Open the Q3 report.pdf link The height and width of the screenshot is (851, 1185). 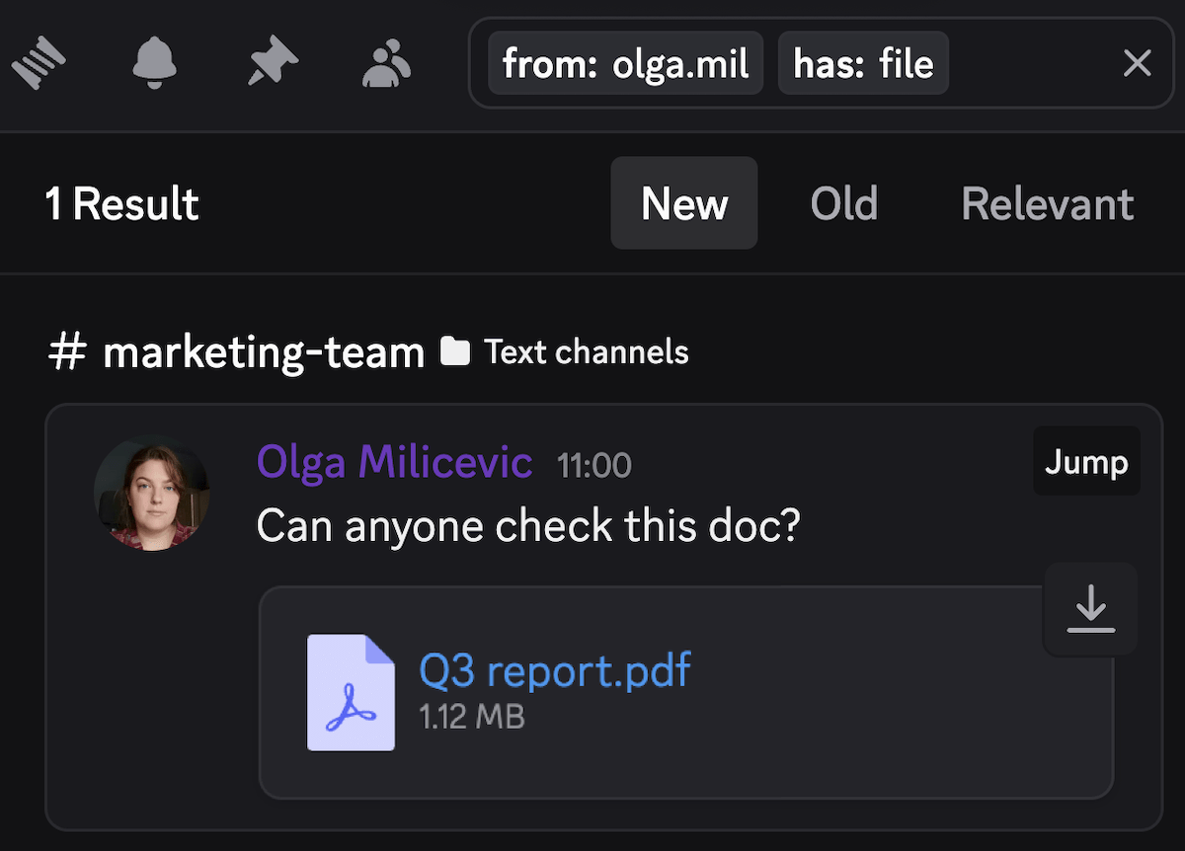pos(554,670)
